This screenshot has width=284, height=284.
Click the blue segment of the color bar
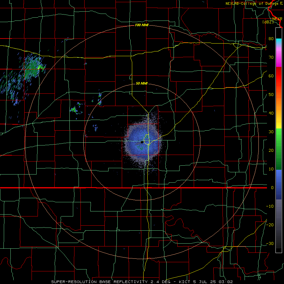click(279, 184)
